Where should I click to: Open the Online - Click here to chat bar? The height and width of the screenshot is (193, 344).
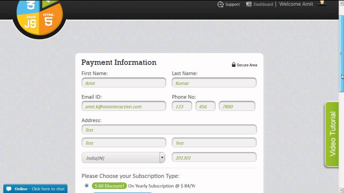point(35,189)
